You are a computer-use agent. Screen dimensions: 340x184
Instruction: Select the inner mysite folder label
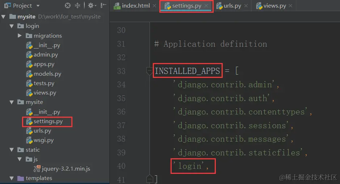34,102
